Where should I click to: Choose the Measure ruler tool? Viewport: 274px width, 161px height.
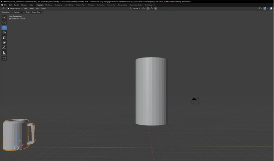click(x=4, y=53)
